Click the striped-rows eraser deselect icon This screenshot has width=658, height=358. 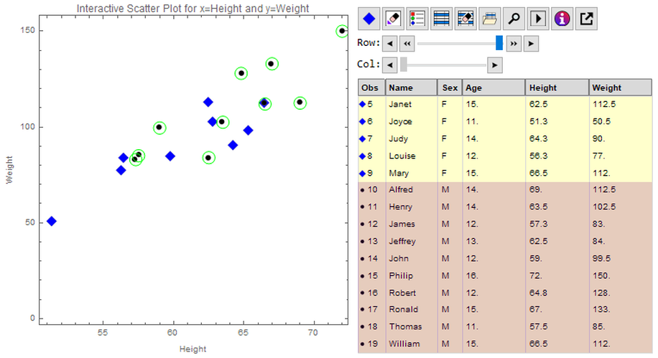[465, 19]
